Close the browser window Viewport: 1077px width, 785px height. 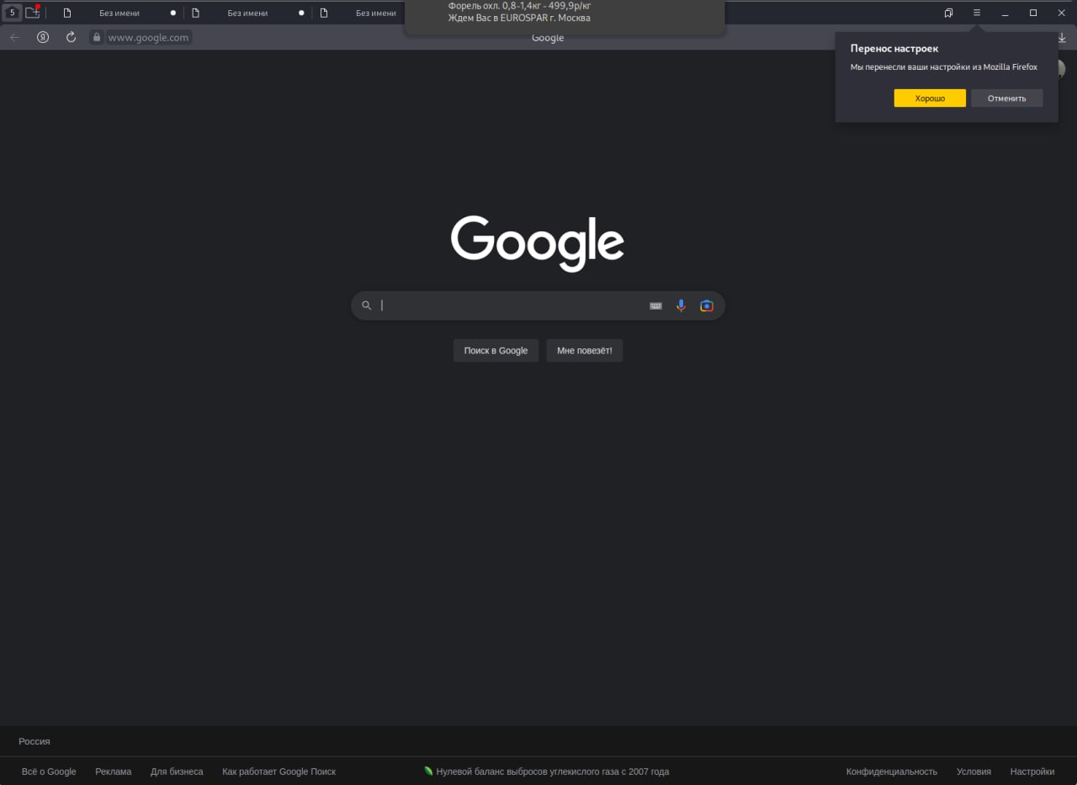(x=1061, y=13)
